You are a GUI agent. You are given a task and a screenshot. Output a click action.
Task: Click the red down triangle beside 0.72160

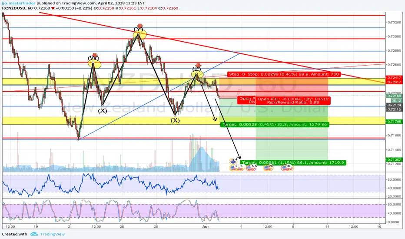point(53,8)
